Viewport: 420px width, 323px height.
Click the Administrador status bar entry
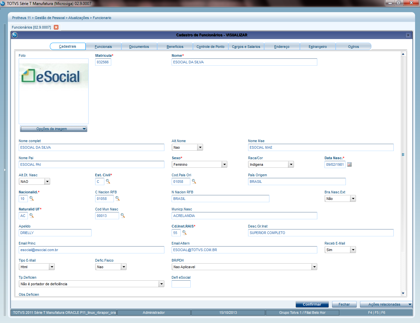click(154, 312)
